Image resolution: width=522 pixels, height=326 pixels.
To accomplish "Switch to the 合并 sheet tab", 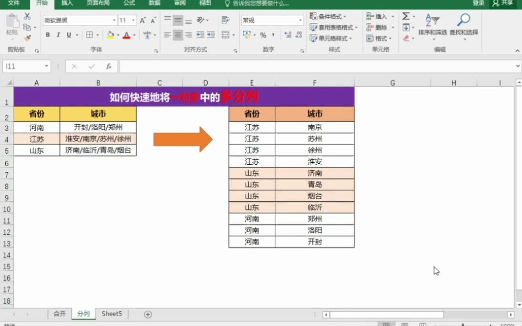I will point(59,314).
